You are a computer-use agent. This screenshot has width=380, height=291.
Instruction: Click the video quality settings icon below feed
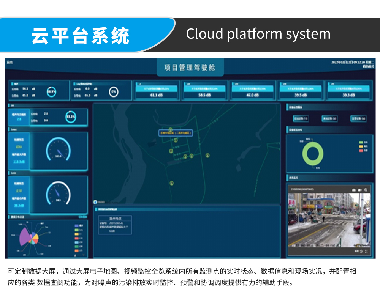coord(361,251)
